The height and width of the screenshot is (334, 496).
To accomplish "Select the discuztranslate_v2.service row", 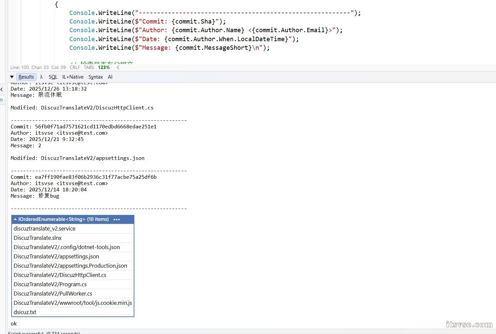I will coord(73,229).
